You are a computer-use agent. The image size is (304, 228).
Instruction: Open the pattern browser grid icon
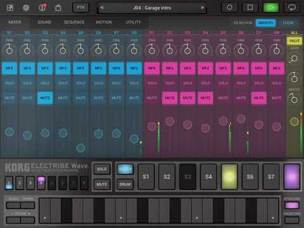point(10,8)
